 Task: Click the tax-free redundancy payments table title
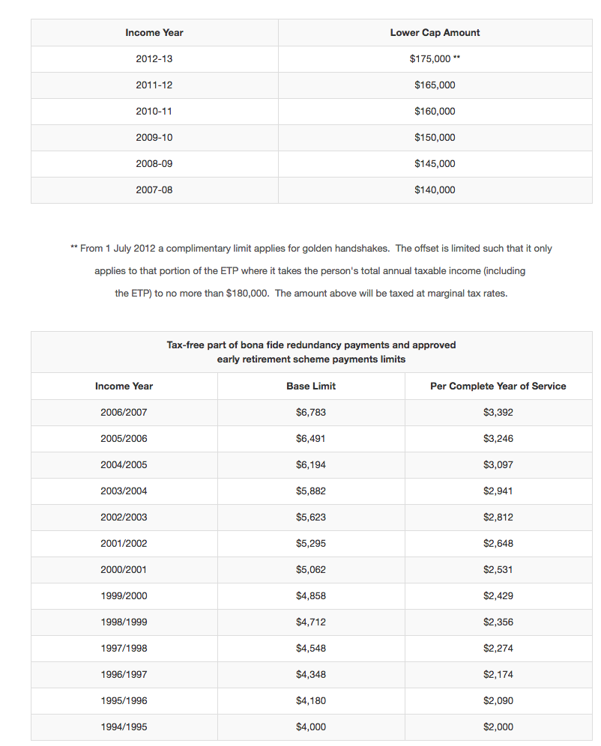point(311,352)
